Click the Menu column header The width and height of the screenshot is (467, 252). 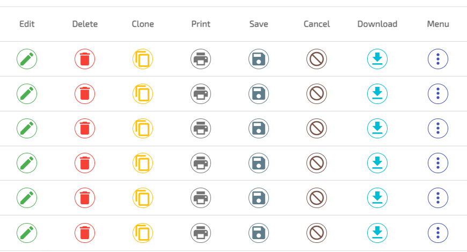pyautogui.click(x=438, y=24)
